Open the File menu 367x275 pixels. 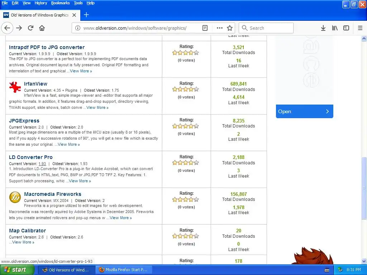(x=5, y=3)
